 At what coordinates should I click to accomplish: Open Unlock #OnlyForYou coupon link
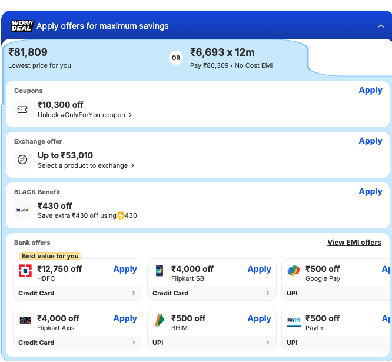pyautogui.click(x=85, y=115)
